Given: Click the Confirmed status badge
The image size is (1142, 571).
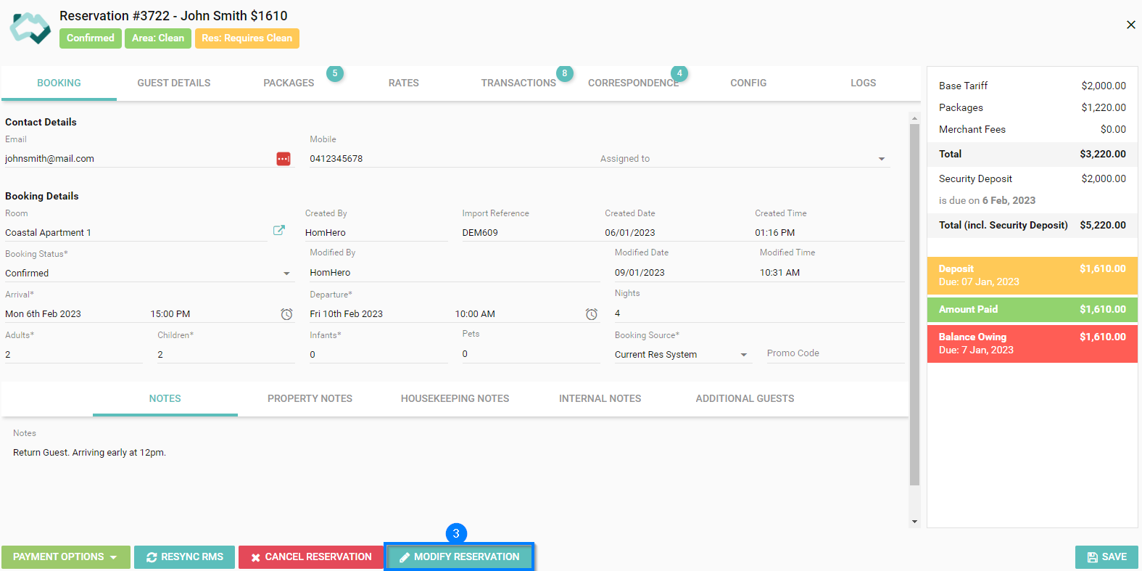Looking at the screenshot, I should coord(91,38).
